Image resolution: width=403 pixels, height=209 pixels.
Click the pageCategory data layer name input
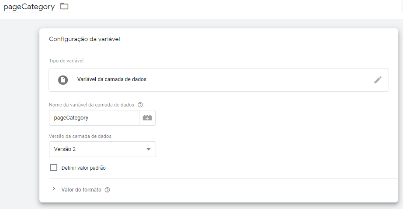click(94, 118)
